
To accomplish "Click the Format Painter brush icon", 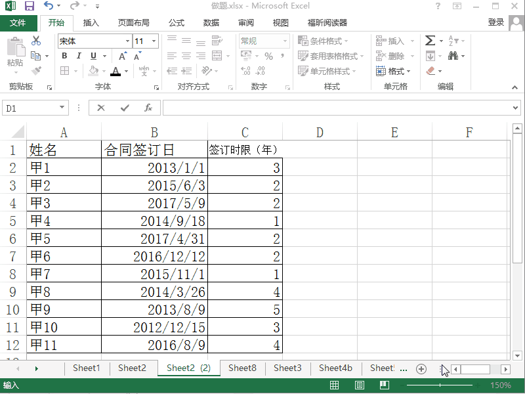I will tap(37, 71).
